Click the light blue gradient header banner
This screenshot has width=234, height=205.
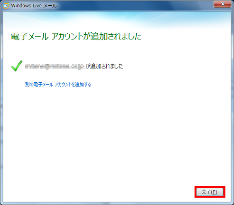pos(117,20)
